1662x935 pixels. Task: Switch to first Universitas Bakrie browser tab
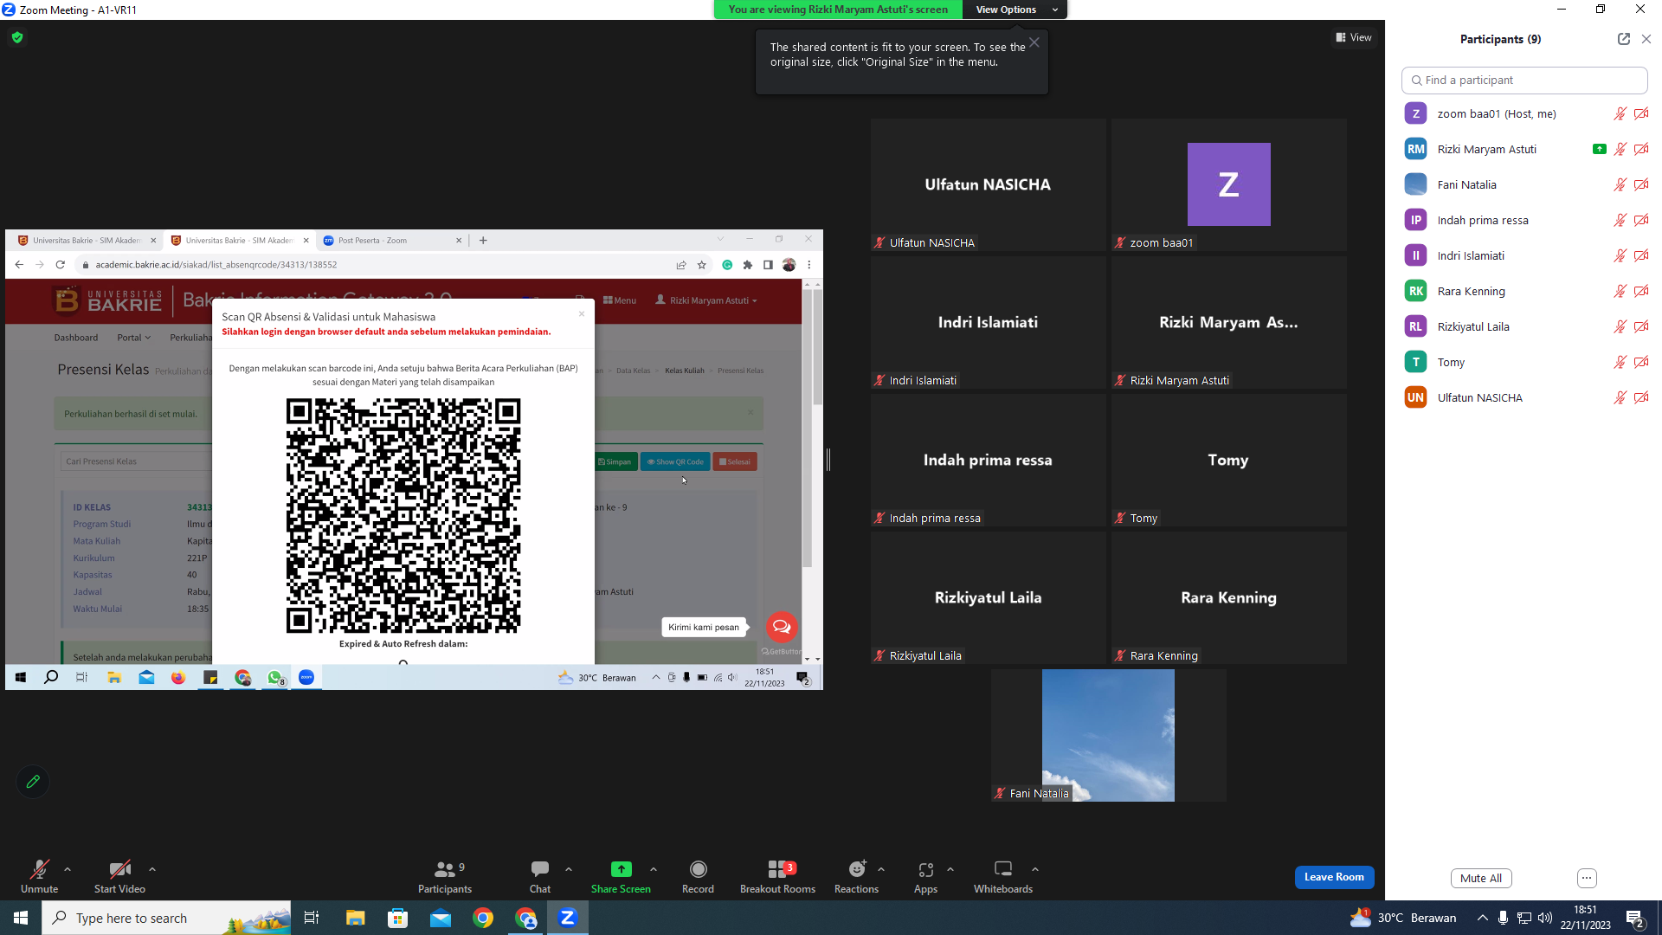pyautogui.click(x=86, y=241)
